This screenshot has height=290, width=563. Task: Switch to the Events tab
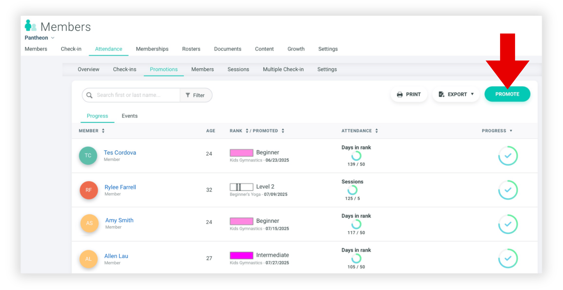129,116
